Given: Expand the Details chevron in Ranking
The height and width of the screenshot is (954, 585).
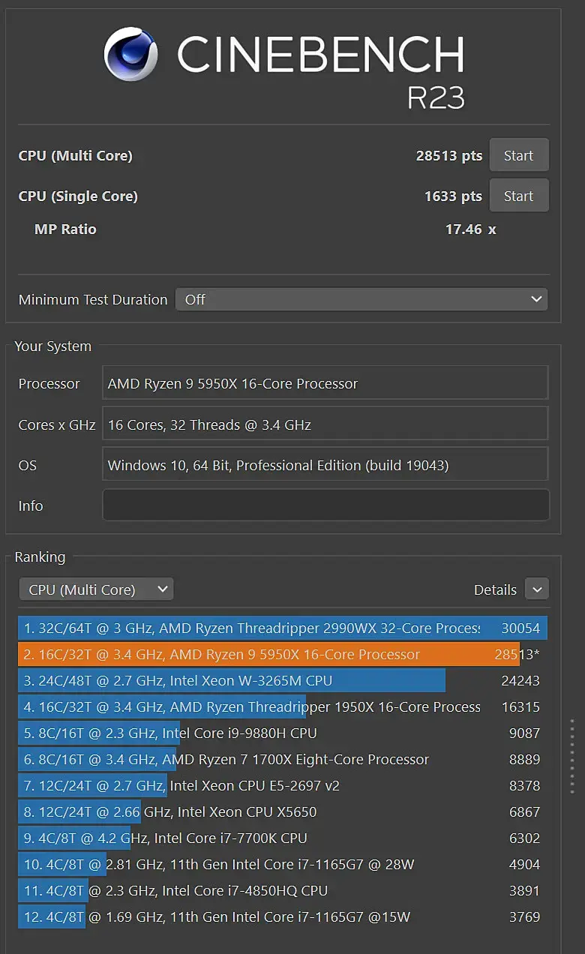Looking at the screenshot, I should point(536,589).
